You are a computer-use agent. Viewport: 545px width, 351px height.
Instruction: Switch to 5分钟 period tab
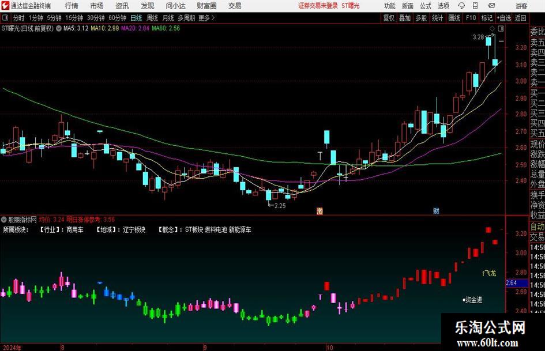(54, 18)
